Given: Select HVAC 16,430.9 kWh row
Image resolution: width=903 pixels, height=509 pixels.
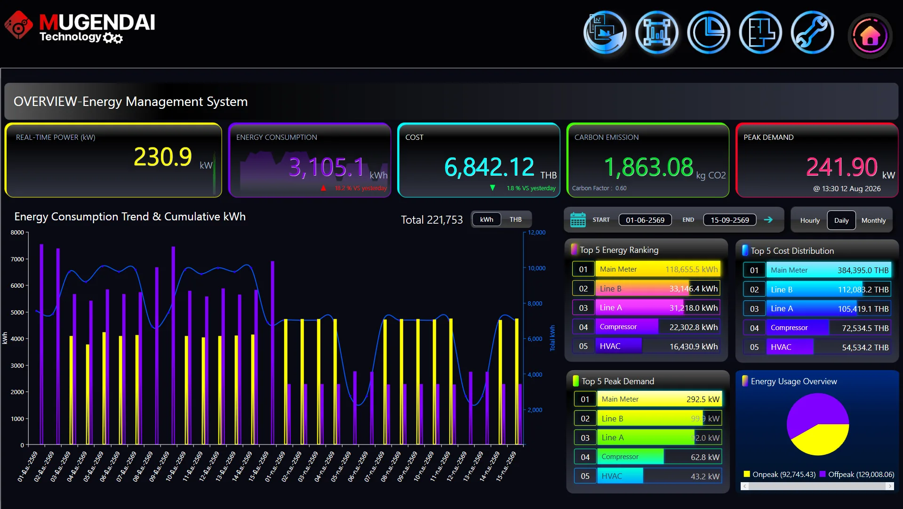Looking at the screenshot, I should tap(646, 346).
